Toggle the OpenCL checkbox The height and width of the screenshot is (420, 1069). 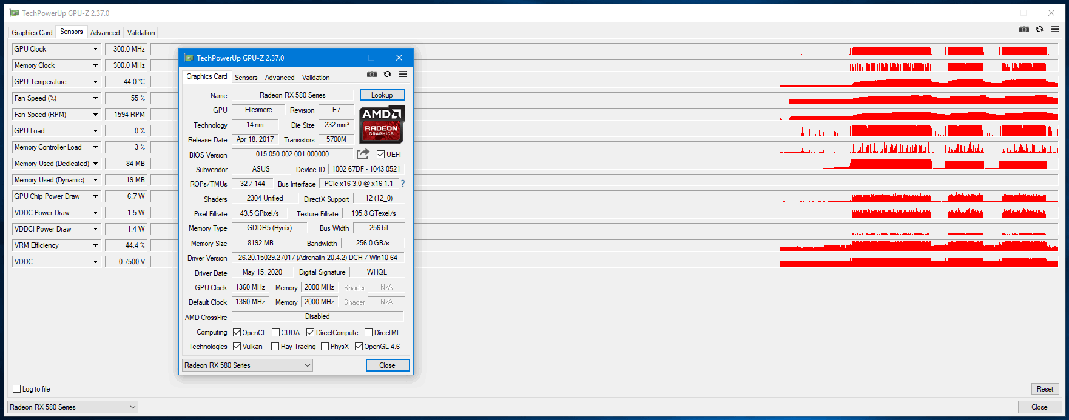pyautogui.click(x=237, y=333)
